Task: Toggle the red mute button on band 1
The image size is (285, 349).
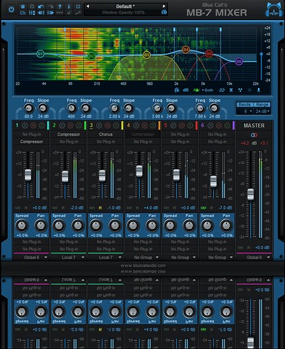Action: point(33,126)
